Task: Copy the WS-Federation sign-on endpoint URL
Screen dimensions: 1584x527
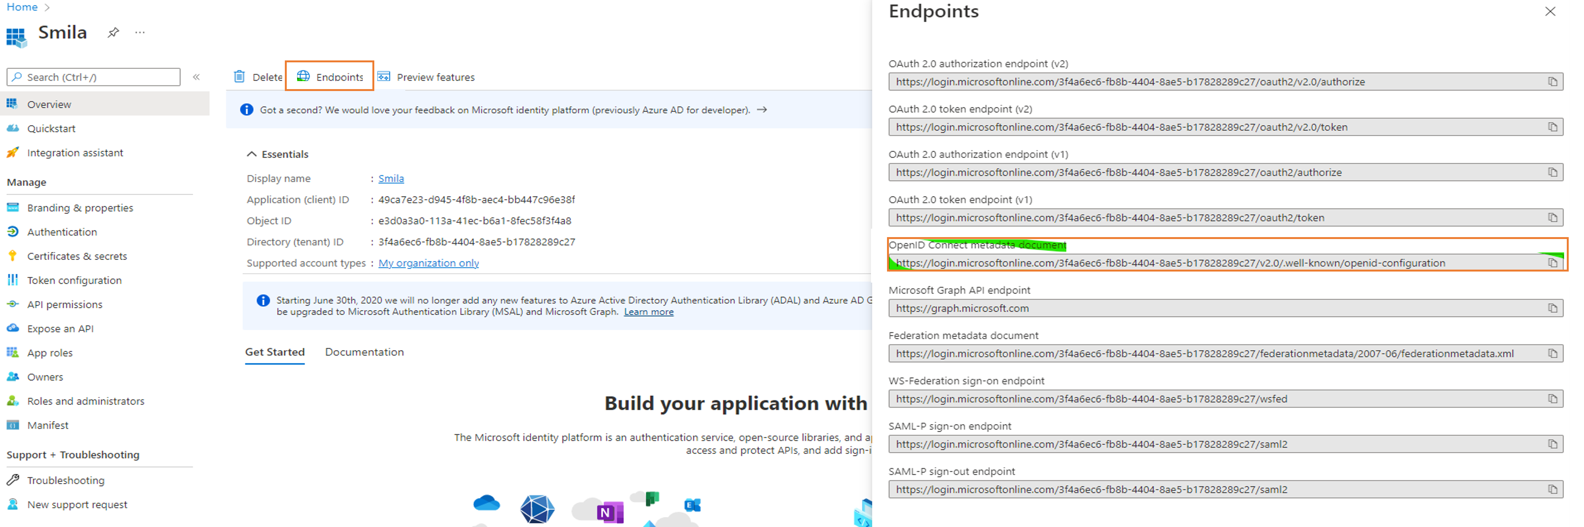Action: (1553, 399)
